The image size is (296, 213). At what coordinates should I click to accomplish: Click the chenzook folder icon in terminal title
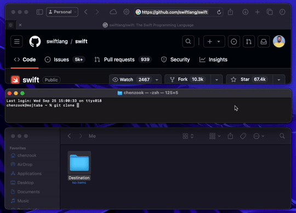119,93
